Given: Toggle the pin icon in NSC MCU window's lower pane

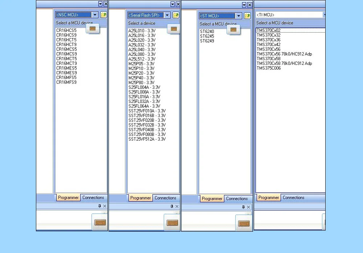Looking at the screenshot, I should coord(99,206).
